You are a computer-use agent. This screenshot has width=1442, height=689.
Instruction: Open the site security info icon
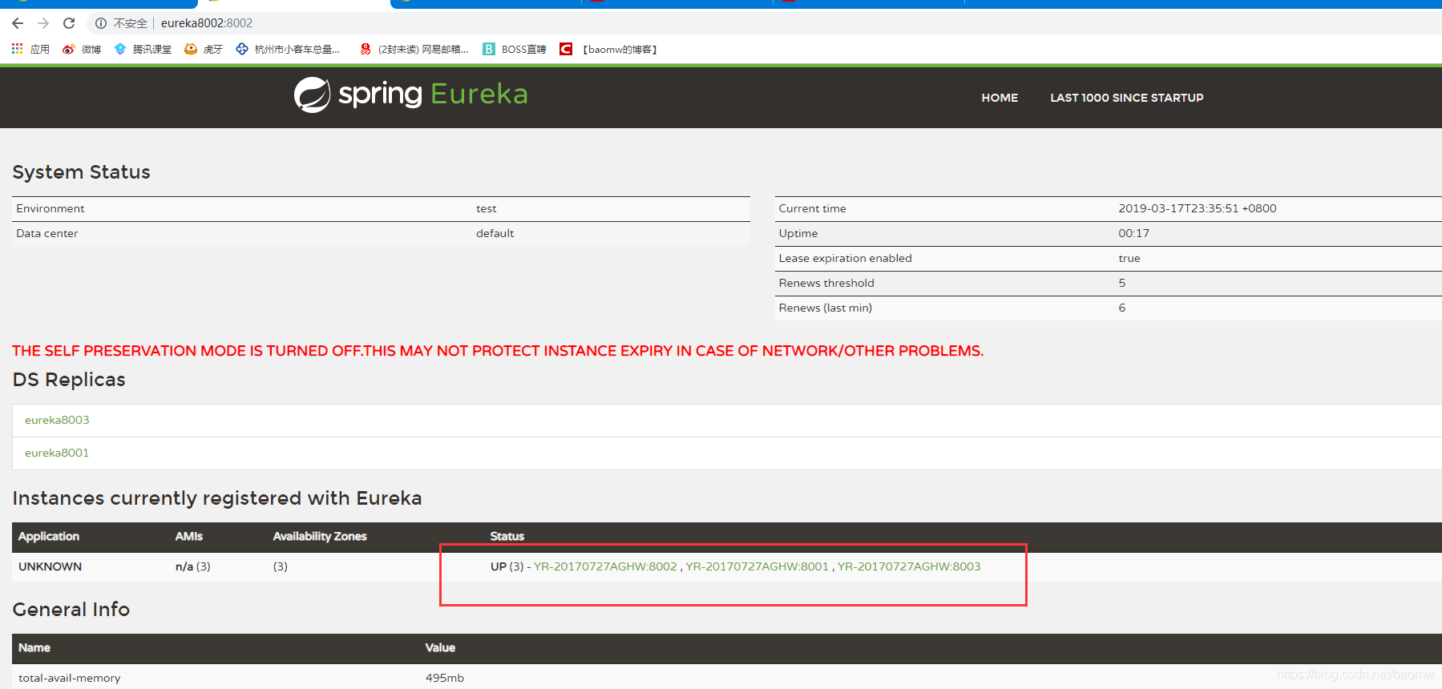[x=101, y=23]
